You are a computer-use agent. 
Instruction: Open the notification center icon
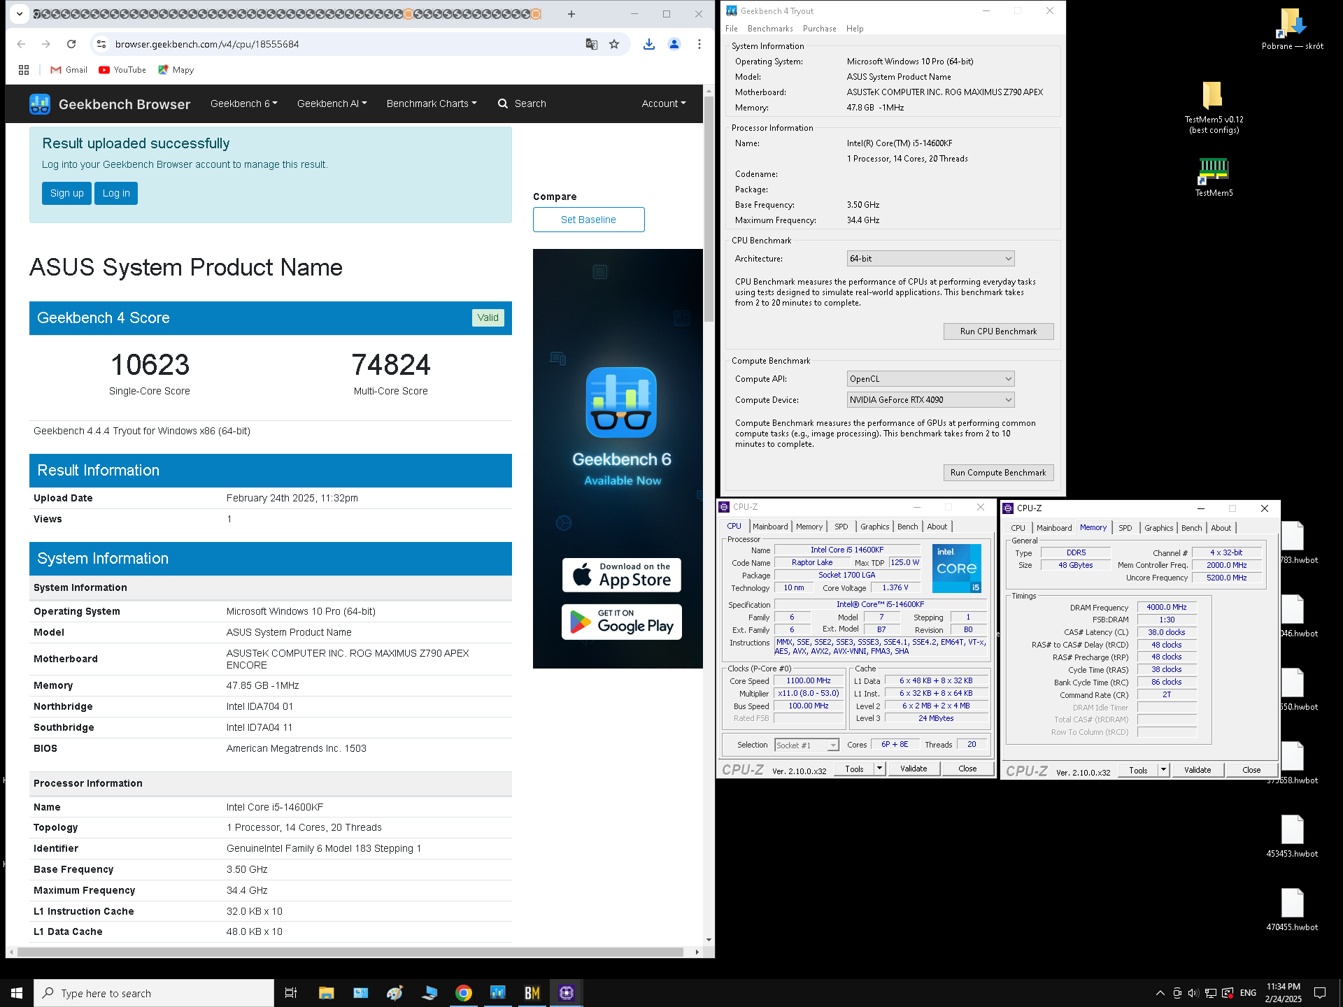click(1320, 993)
